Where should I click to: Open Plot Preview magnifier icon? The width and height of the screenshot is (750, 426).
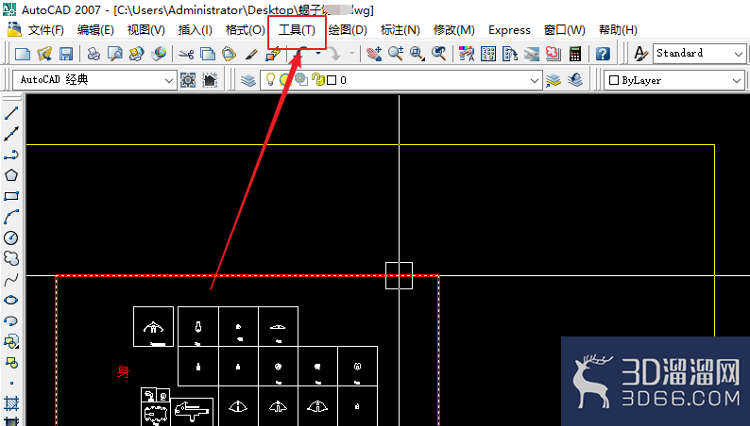pyautogui.click(x=115, y=54)
